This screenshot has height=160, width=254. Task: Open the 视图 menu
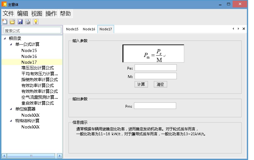tap(37, 13)
